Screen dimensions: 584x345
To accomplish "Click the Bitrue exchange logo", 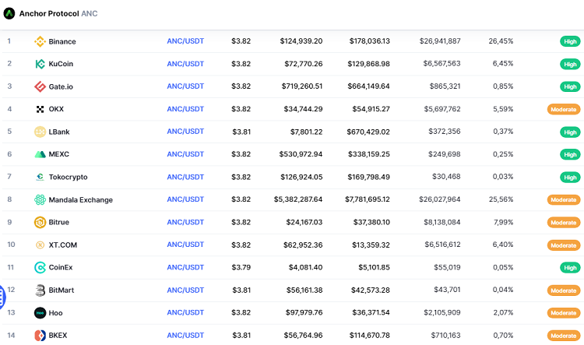I will point(40,223).
